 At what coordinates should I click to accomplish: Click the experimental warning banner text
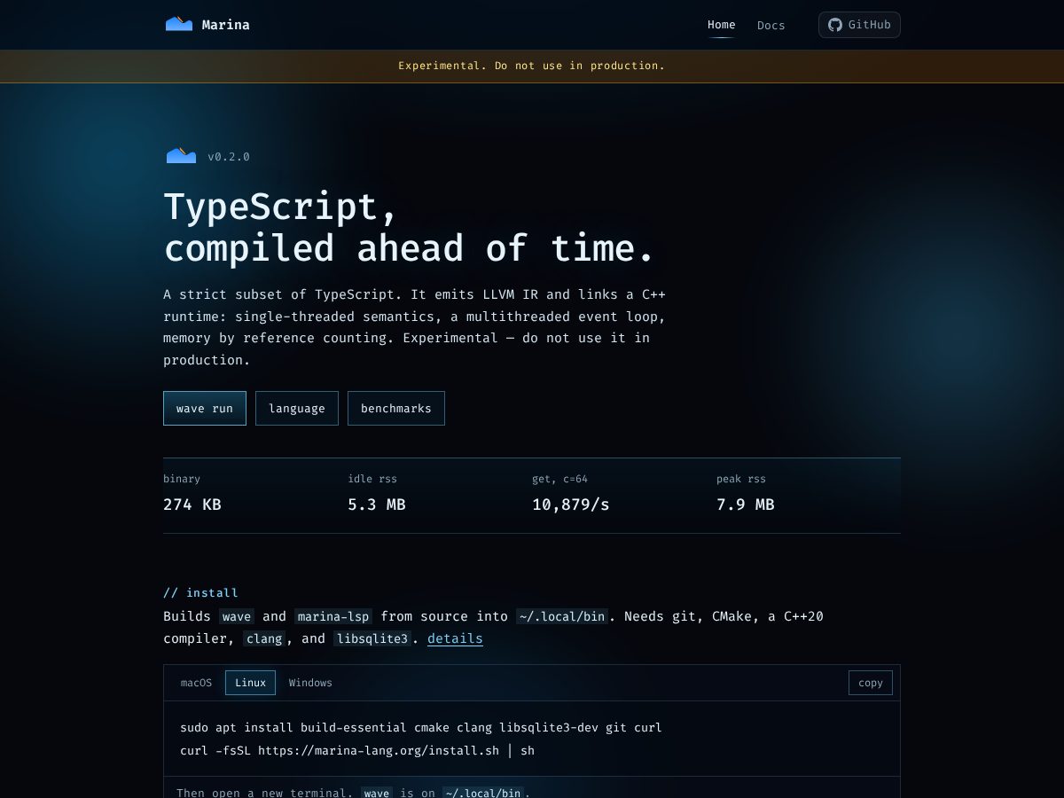(531, 66)
